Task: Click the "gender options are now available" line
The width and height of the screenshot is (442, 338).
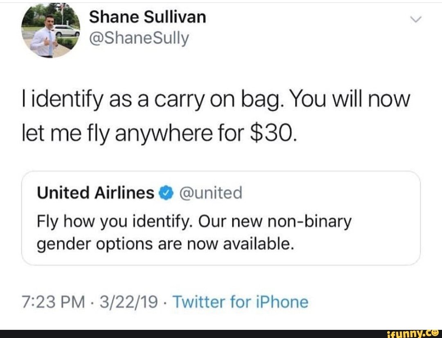Action: (165, 244)
